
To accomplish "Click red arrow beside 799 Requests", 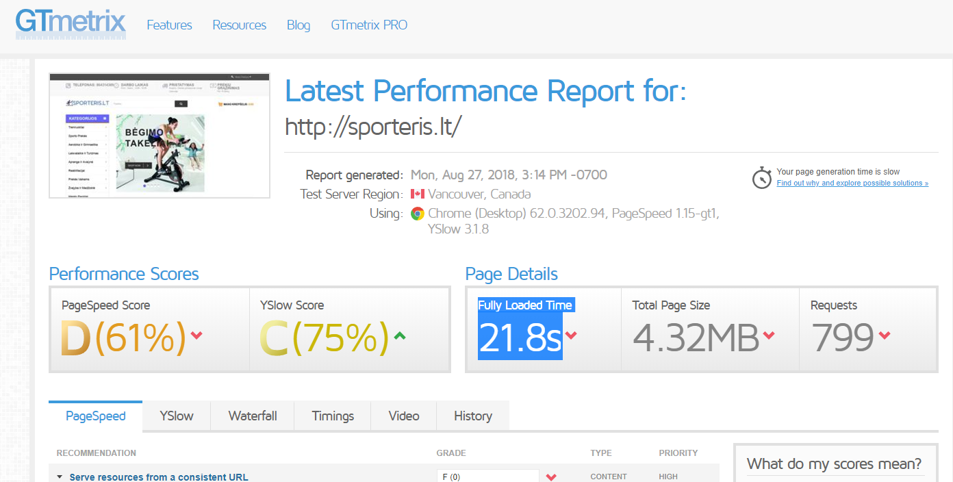I will [x=884, y=335].
